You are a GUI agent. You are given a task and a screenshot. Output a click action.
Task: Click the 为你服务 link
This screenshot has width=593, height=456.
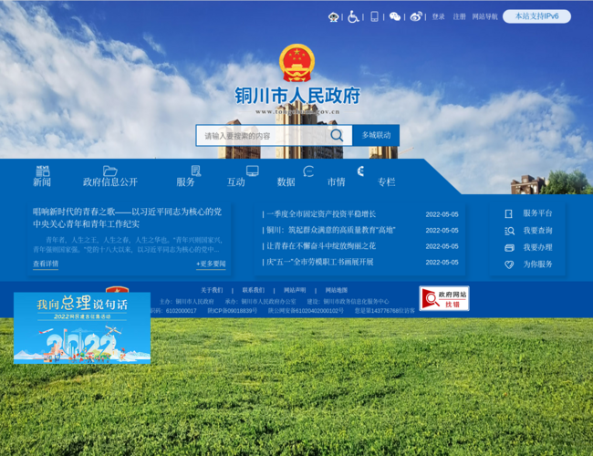click(x=537, y=264)
